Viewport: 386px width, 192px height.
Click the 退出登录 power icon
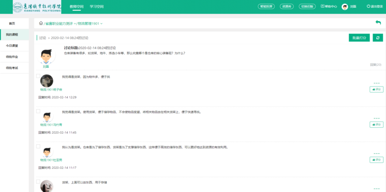tap(369, 6)
